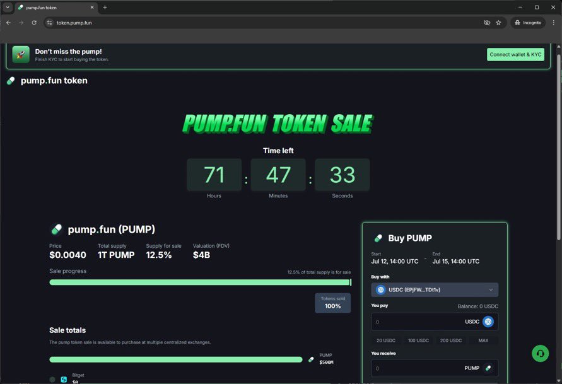The width and height of the screenshot is (562, 384).
Task: Open the green support headset chat button
Action: click(540, 354)
